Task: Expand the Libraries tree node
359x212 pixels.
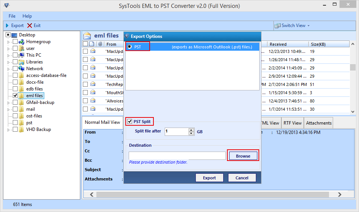Action: (9, 62)
